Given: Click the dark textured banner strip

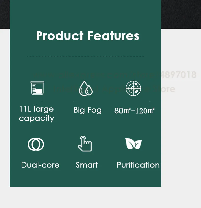Looking at the screenshot, I should 181,14.
